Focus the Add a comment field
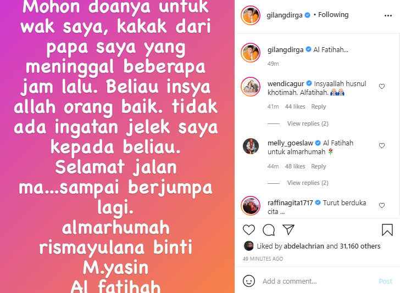Image resolution: width=400 pixels, height=293 pixels. [318, 281]
